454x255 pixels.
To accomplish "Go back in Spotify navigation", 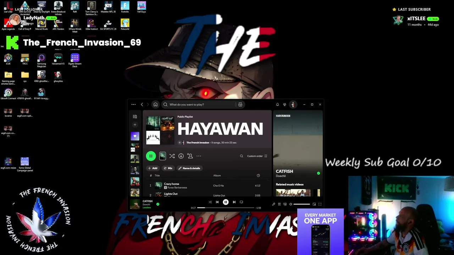I will tap(142, 104).
